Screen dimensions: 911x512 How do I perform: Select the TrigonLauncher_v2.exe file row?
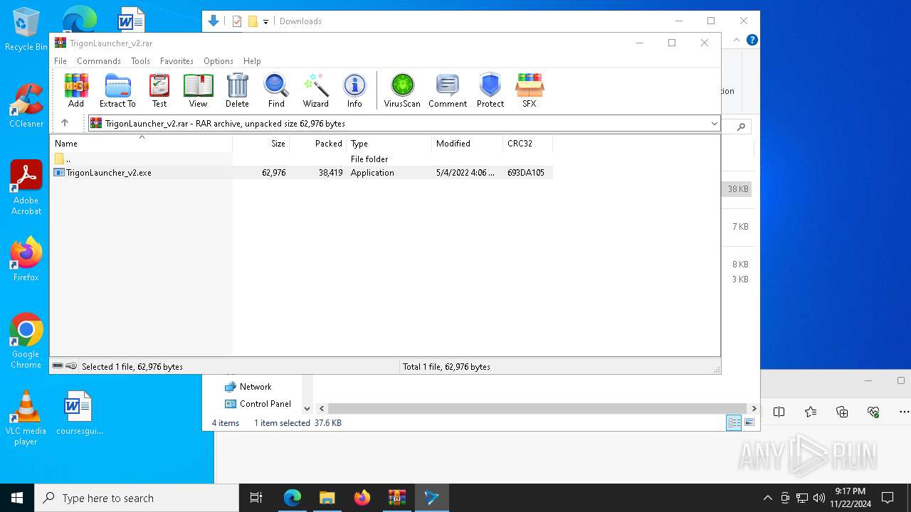pos(302,173)
